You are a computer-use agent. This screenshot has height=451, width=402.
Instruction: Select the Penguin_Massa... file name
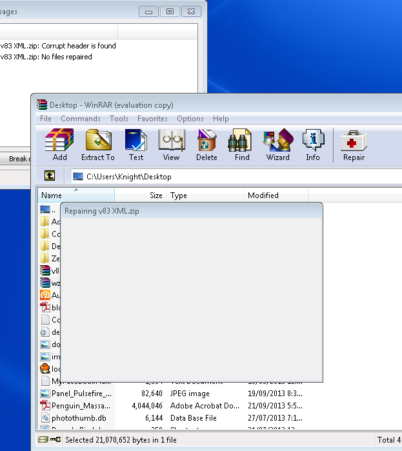81,406
